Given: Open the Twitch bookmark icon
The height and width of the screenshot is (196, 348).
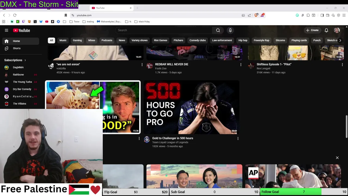Looking at the screenshot, I should pos(23,22).
